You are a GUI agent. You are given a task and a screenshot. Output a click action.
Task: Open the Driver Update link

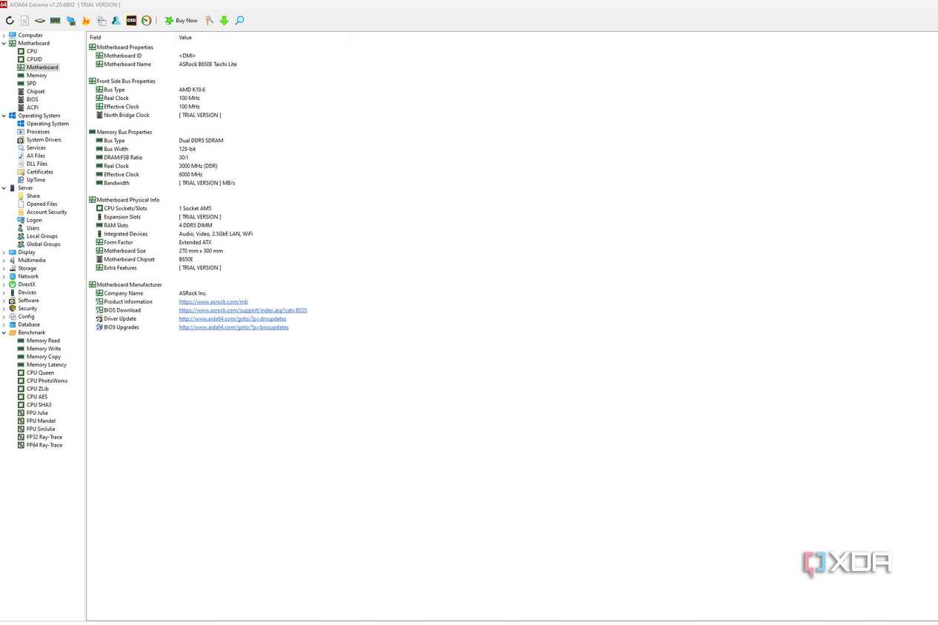point(233,319)
